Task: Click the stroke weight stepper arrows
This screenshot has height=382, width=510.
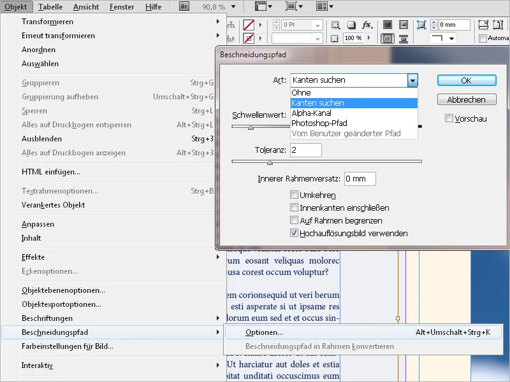Action: coord(276,25)
